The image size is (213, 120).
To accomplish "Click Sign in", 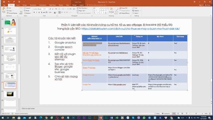I will 201,5.
